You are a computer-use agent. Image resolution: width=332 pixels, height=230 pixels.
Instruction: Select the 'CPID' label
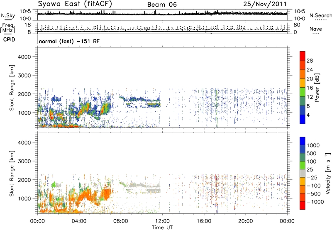coord(9,39)
